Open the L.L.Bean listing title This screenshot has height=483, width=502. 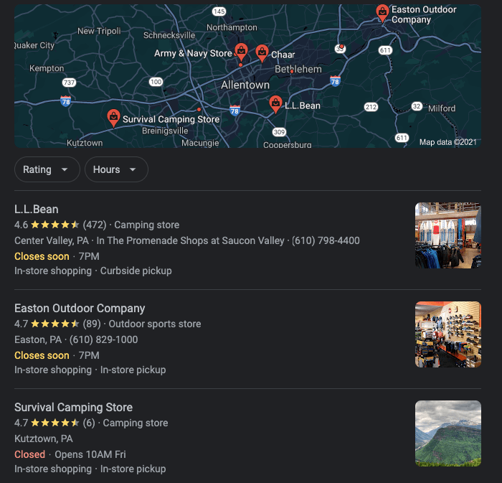(37, 209)
